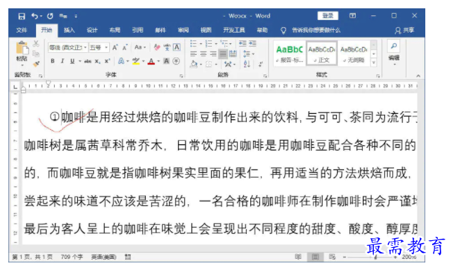Copy the selection using the copy icon
The width and height of the screenshot is (451, 268).
36,53
